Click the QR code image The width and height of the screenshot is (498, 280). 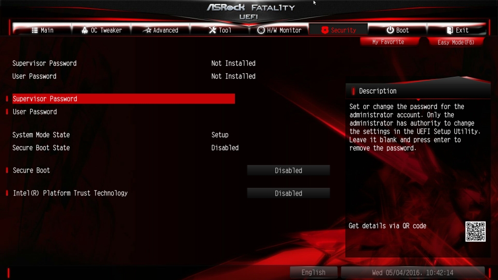[475, 231]
